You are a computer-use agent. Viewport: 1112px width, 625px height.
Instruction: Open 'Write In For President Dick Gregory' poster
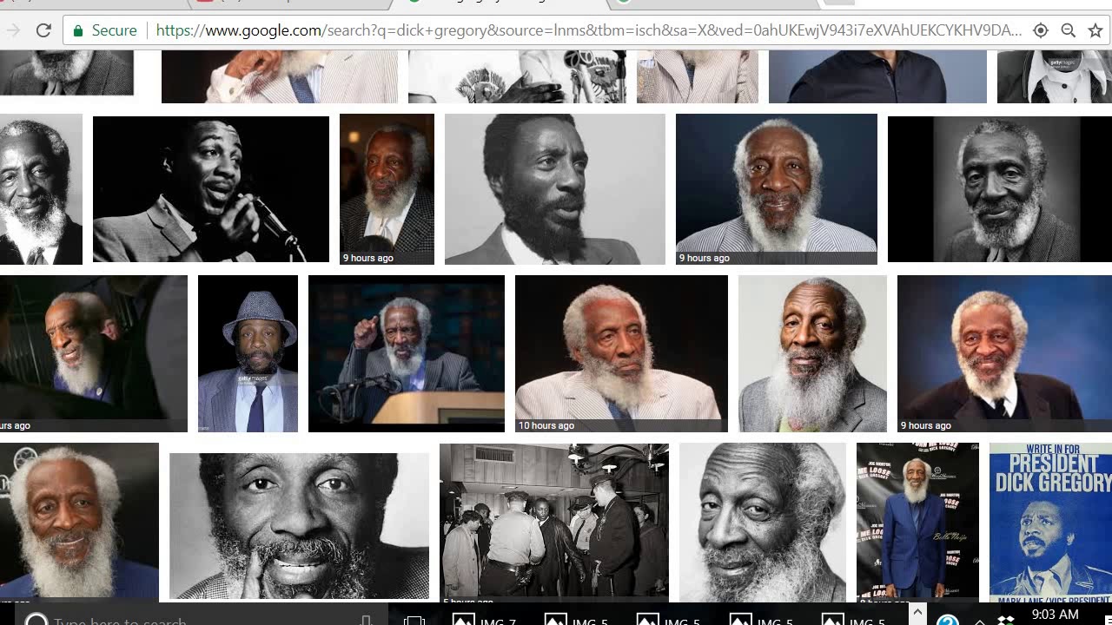click(1050, 522)
